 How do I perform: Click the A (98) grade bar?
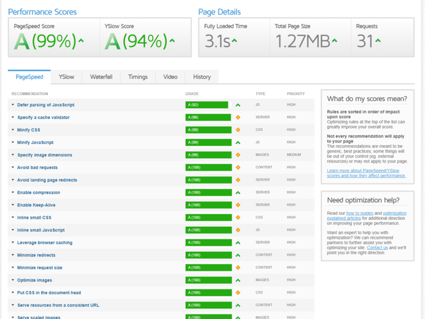click(x=208, y=117)
